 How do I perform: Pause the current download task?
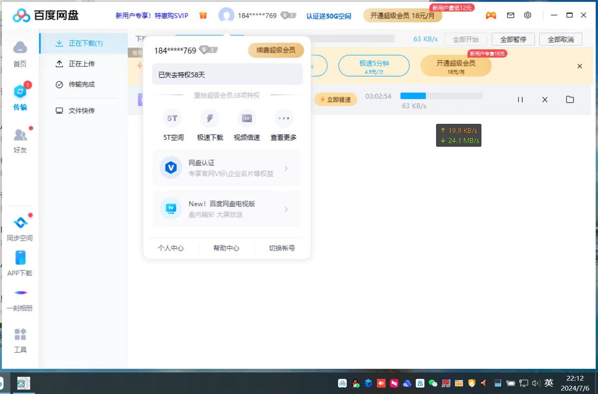point(520,100)
